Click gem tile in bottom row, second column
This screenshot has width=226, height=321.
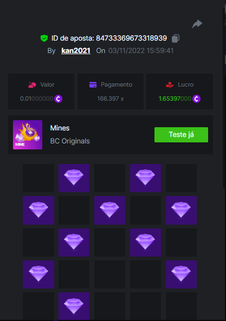tap(74, 306)
